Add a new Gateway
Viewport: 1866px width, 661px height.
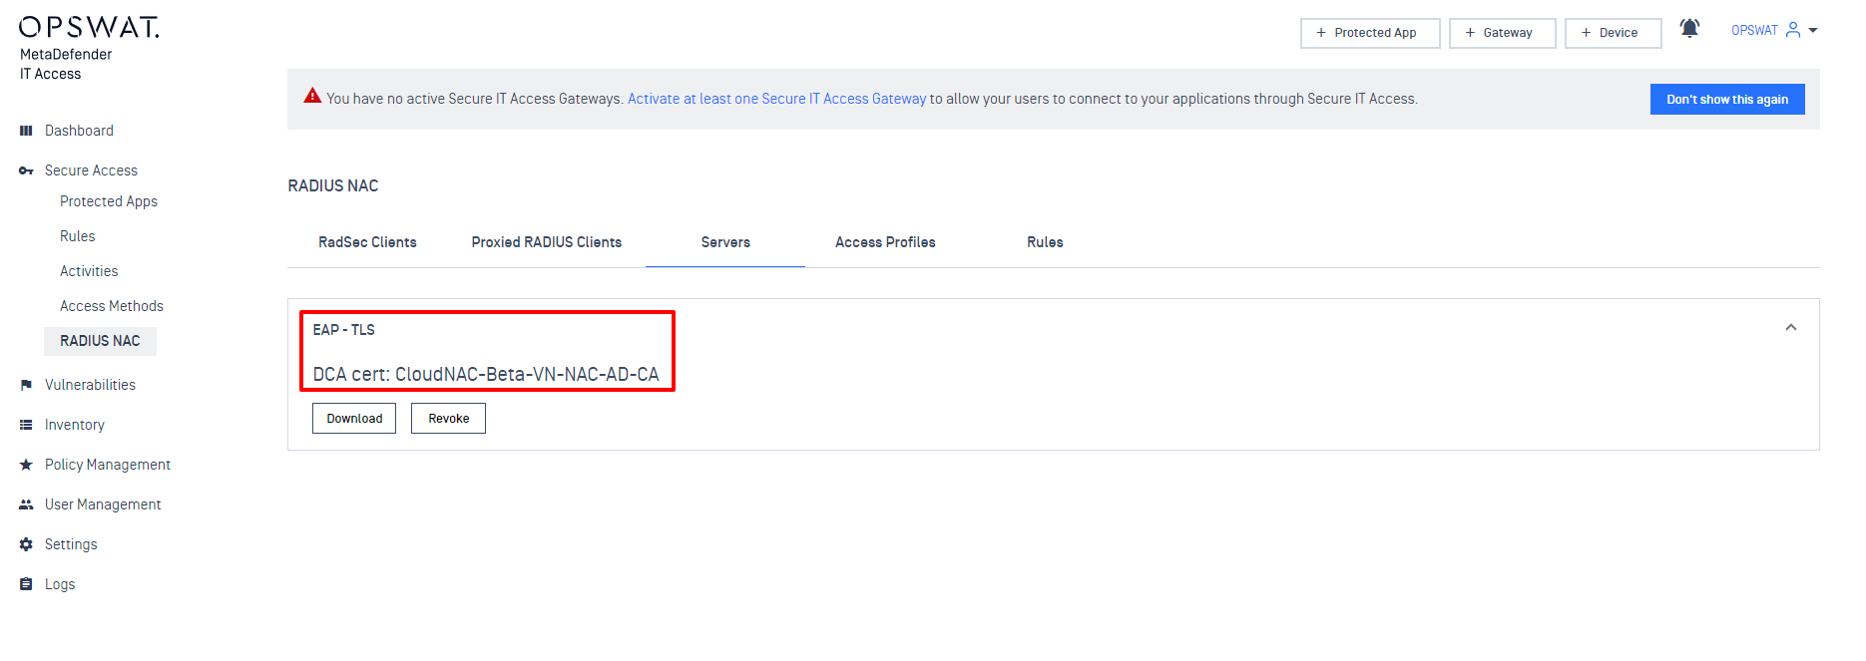coord(1502,33)
